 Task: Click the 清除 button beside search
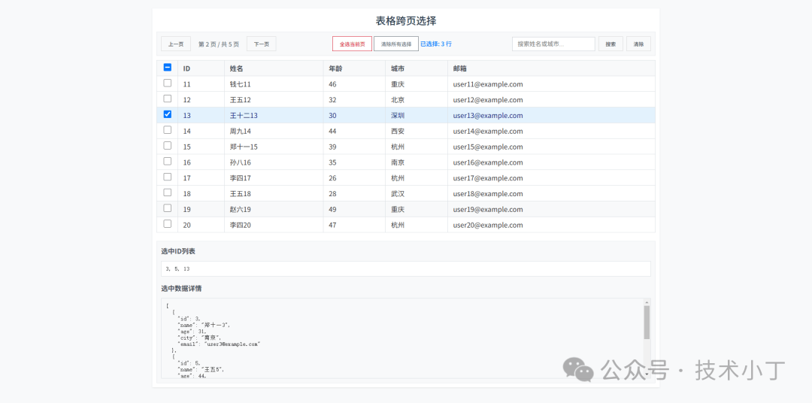[638, 44]
